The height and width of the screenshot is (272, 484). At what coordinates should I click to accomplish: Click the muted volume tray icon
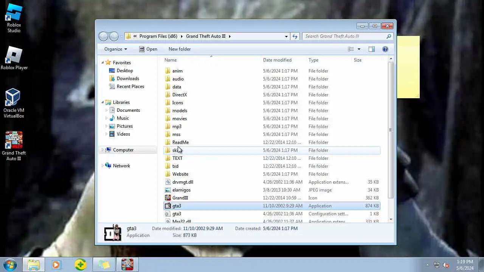pos(446,265)
